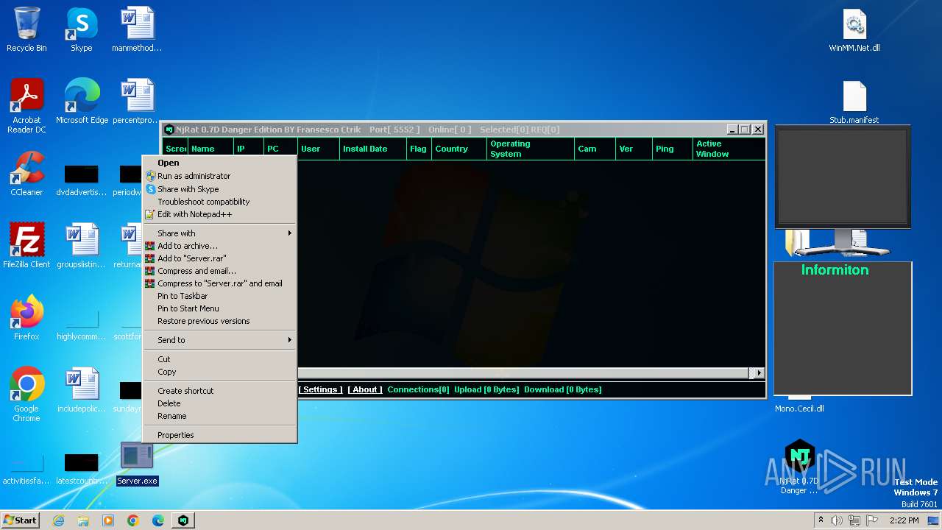942x530 pixels.
Task: Choose Pin to Start Menu
Action: tap(219, 308)
